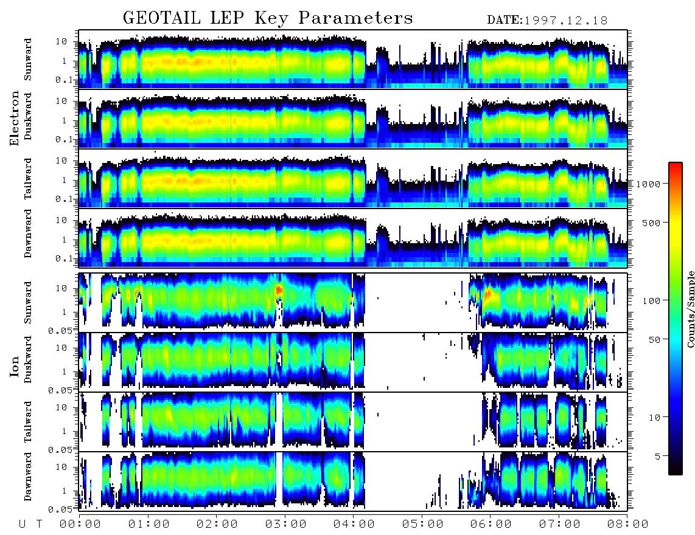
Task: Select the Electron "Sunward" panel label
Action: [28, 60]
